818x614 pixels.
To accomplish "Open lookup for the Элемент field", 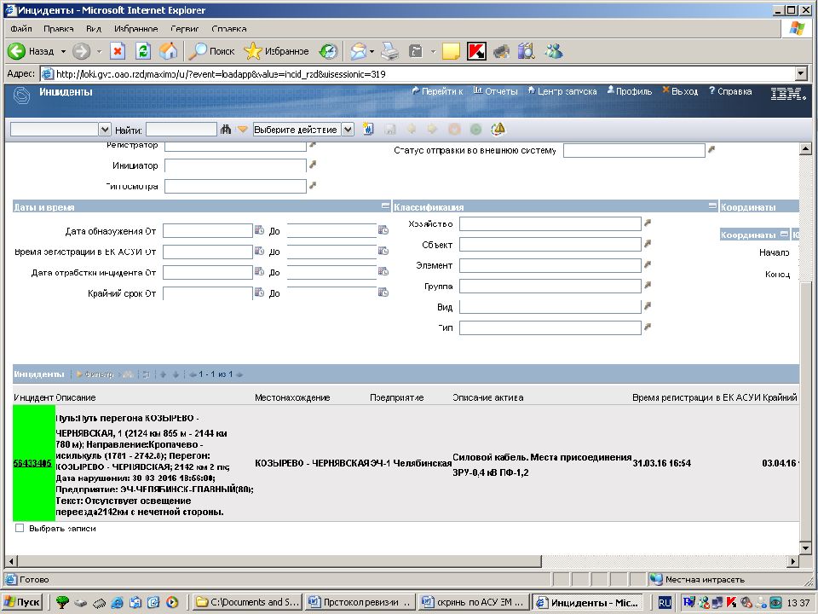I will [648, 264].
